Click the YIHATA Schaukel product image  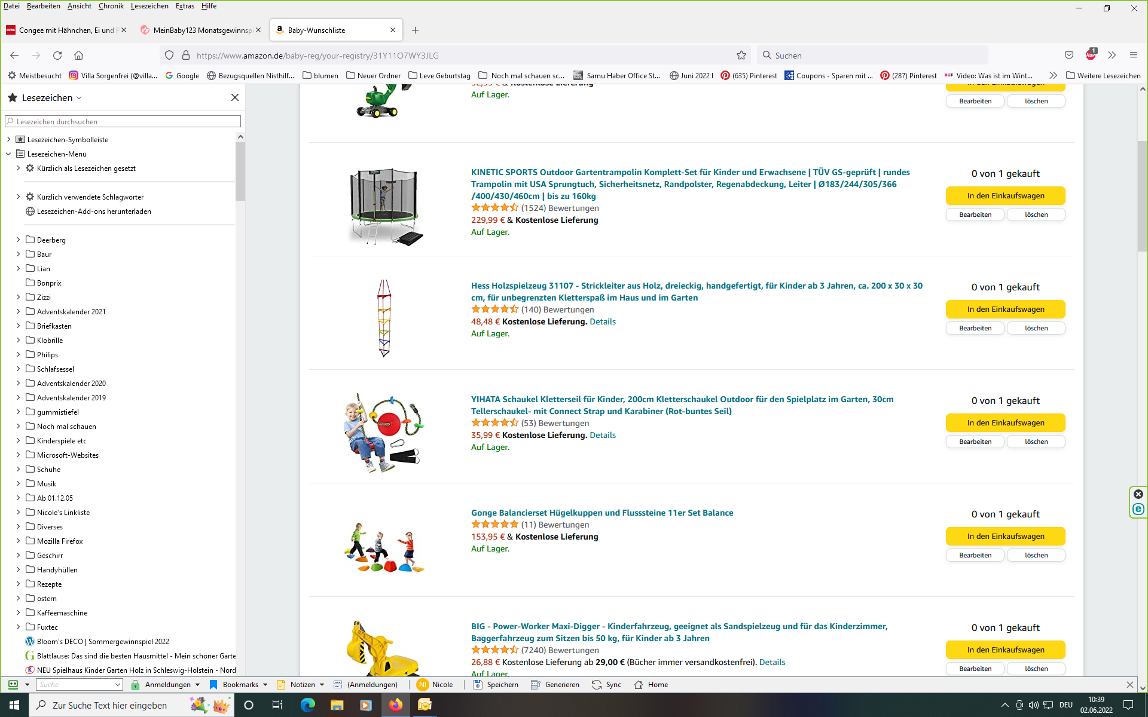(x=384, y=433)
